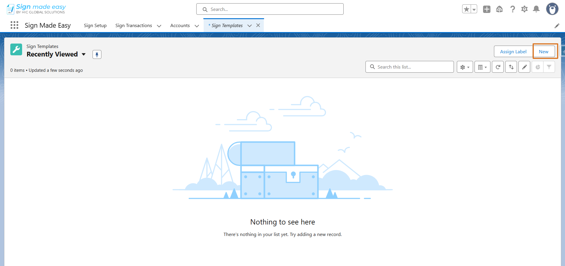Open the Display As table dropdown
The height and width of the screenshot is (266, 565).
click(x=482, y=67)
